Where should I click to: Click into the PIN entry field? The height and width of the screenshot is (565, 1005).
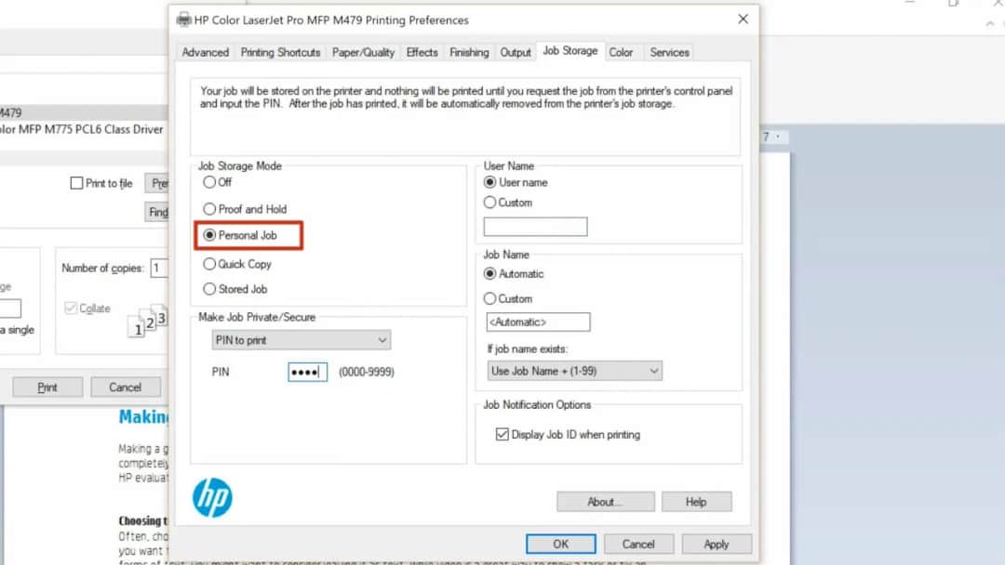(x=307, y=372)
